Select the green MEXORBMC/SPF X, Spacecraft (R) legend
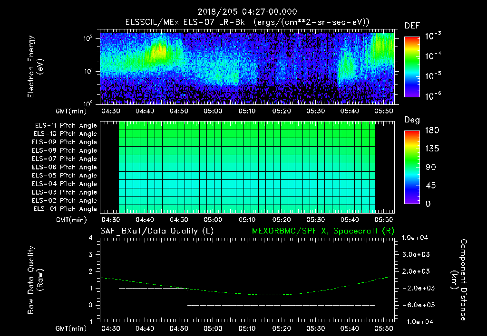The image size is (487, 336). [323, 231]
